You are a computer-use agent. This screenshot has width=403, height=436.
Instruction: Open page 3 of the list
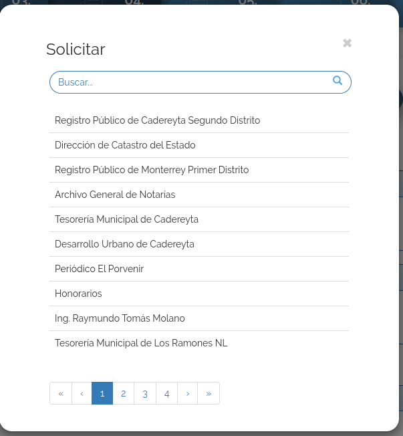[145, 393]
